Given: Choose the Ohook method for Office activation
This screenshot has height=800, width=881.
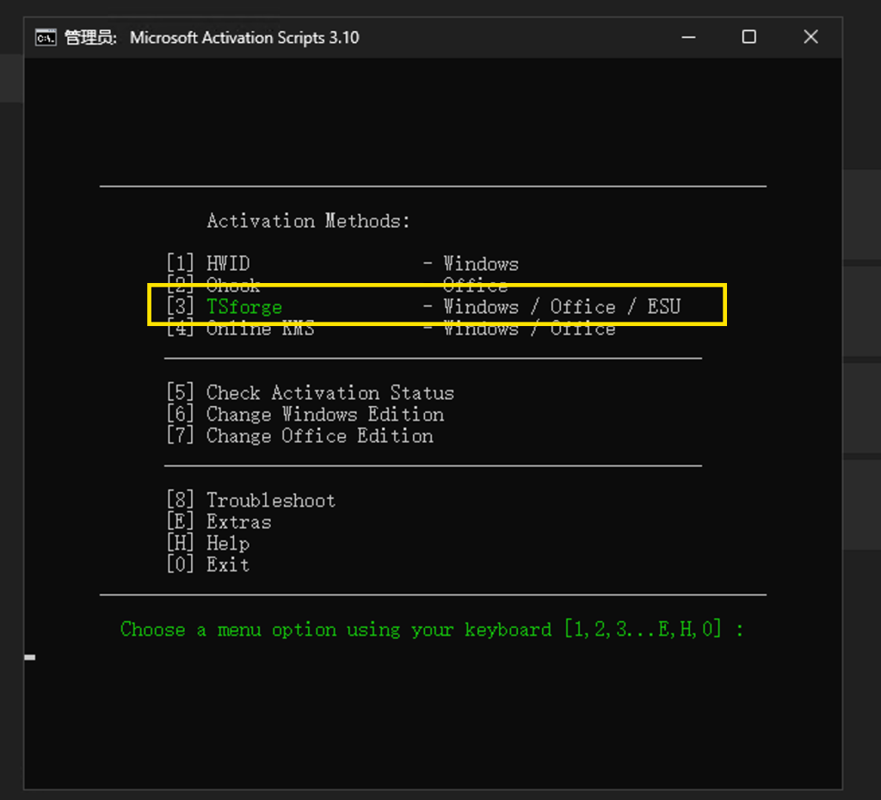Looking at the screenshot, I should click(x=232, y=285).
